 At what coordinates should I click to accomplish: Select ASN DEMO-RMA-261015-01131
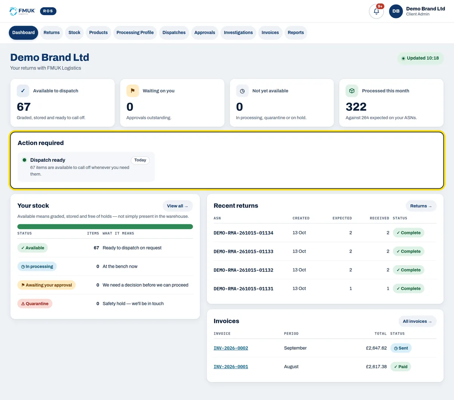(x=244, y=288)
